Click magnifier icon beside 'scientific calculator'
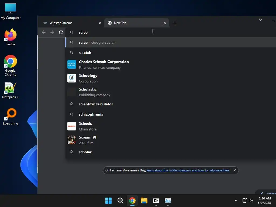 tap(72, 104)
